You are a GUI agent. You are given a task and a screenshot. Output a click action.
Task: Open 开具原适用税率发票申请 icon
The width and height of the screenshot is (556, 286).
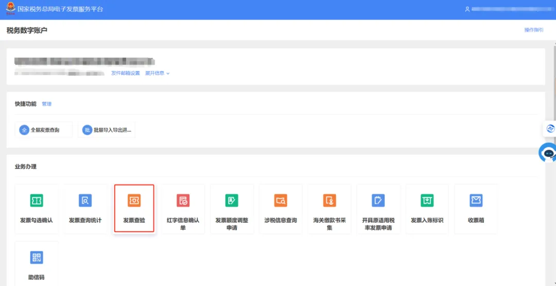[378, 201]
